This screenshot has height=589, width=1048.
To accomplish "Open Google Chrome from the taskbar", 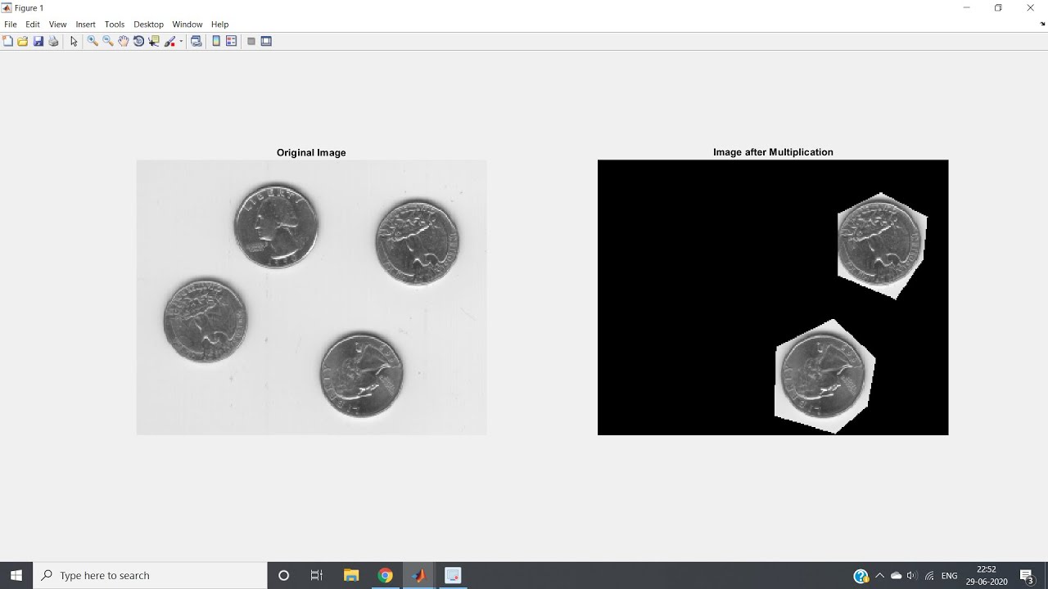I will (x=385, y=576).
